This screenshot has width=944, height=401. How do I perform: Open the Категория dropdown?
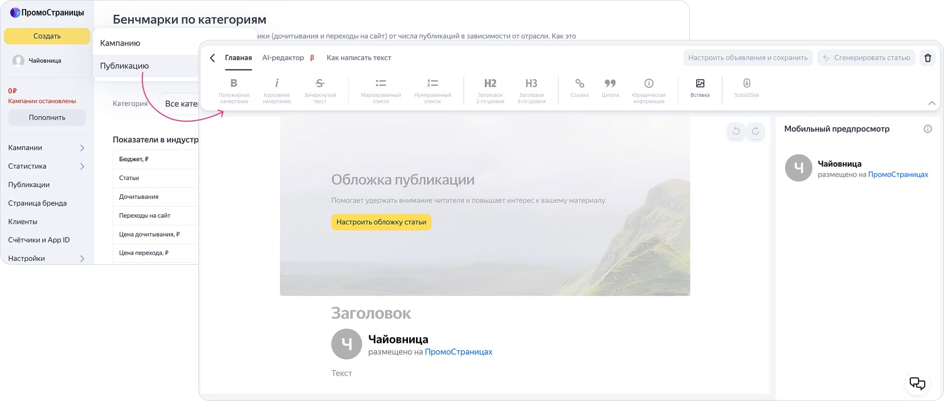(179, 104)
